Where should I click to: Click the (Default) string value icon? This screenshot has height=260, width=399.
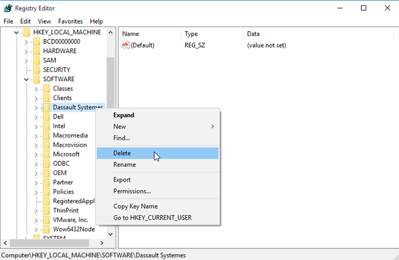[125, 45]
